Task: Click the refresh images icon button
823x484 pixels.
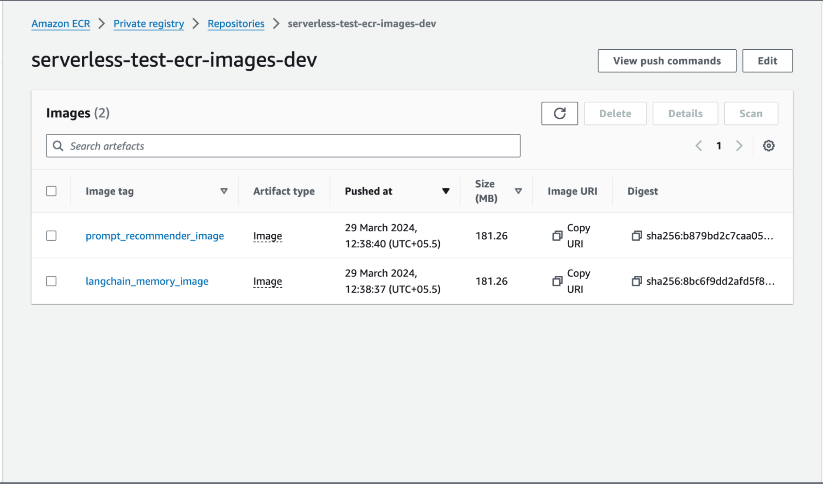Action: [559, 113]
